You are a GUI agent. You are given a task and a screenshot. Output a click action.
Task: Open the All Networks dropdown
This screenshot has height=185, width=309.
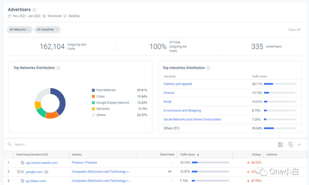tap(19, 29)
